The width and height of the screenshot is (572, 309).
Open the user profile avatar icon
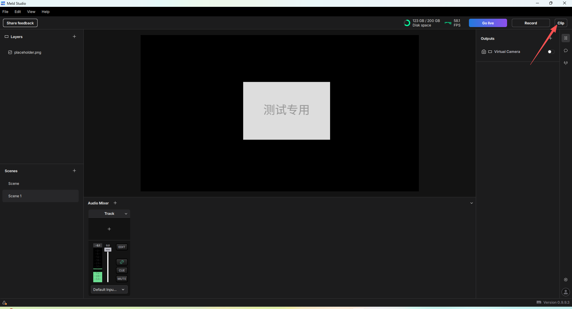tap(565, 292)
